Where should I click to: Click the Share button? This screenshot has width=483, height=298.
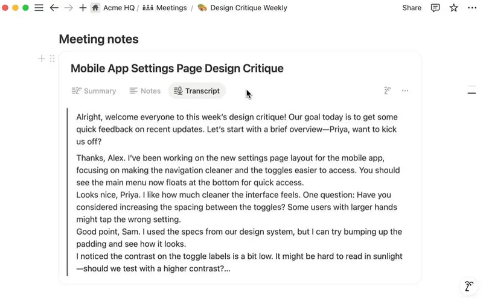[x=412, y=8]
